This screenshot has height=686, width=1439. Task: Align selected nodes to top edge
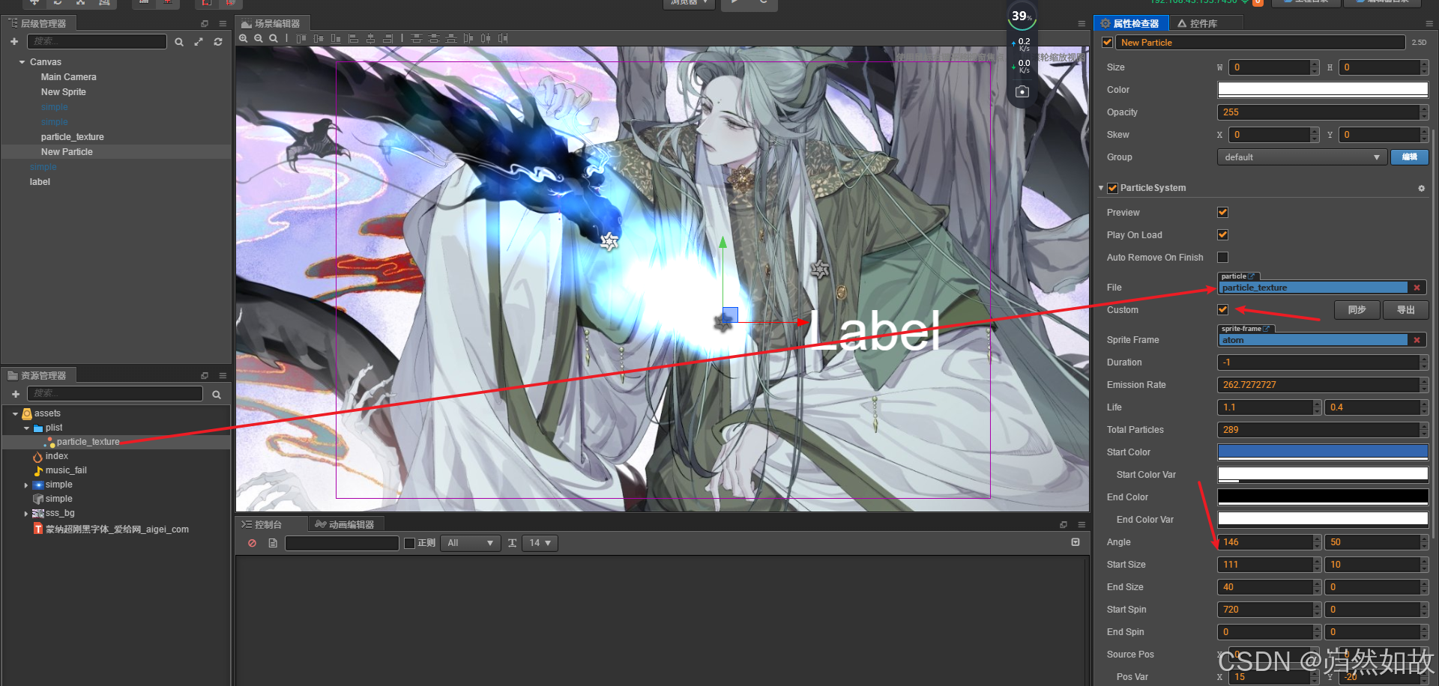click(301, 38)
